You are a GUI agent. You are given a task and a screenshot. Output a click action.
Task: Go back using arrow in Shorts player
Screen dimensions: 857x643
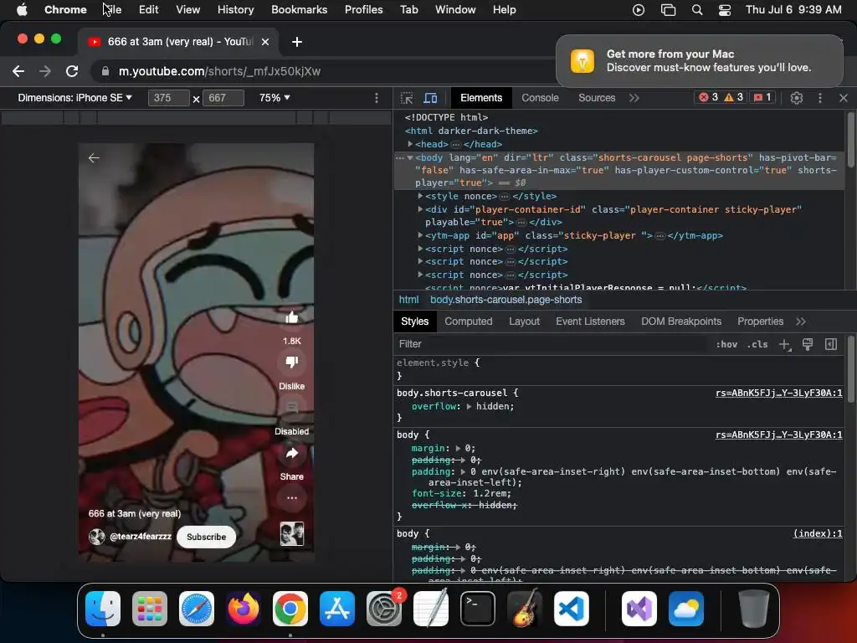coord(94,158)
